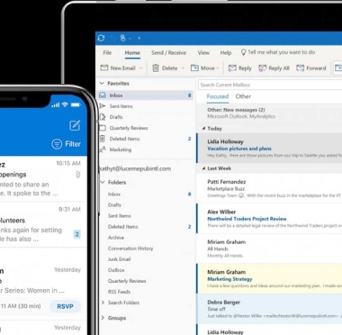Click Tell me what you want to do
342x335 pixels.
pyautogui.click(x=278, y=52)
